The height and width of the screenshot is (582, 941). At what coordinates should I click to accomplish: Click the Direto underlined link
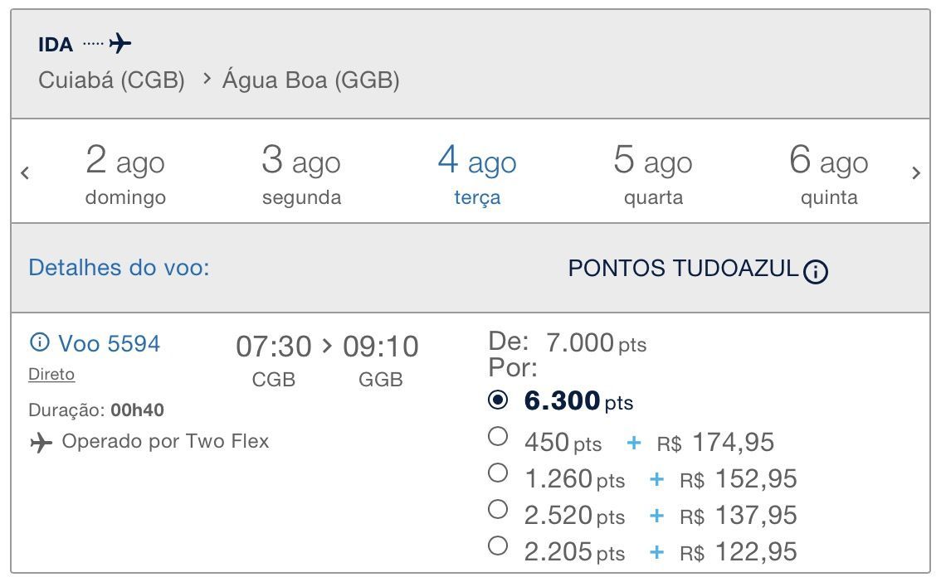(51, 375)
